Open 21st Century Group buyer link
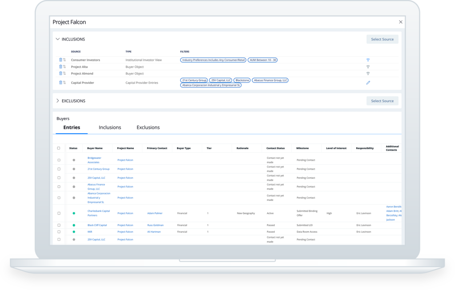The height and width of the screenshot is (290, 455). pos(98,169)
